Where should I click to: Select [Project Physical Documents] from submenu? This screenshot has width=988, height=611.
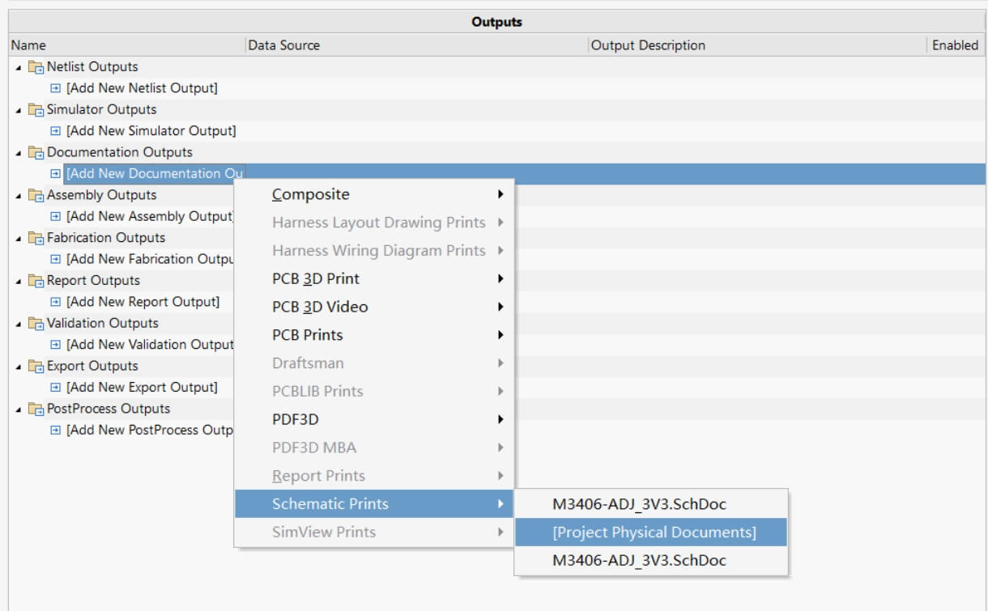coord(654,533)
